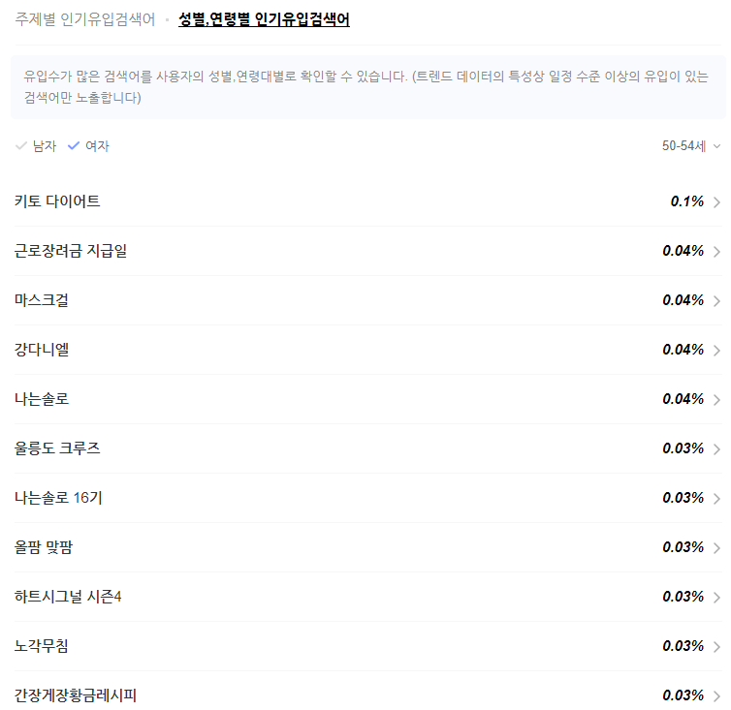This screenshot has width=731, height=710.
Task: Open the chevron arrow beside 강다니엘
Action: point(717,351)
